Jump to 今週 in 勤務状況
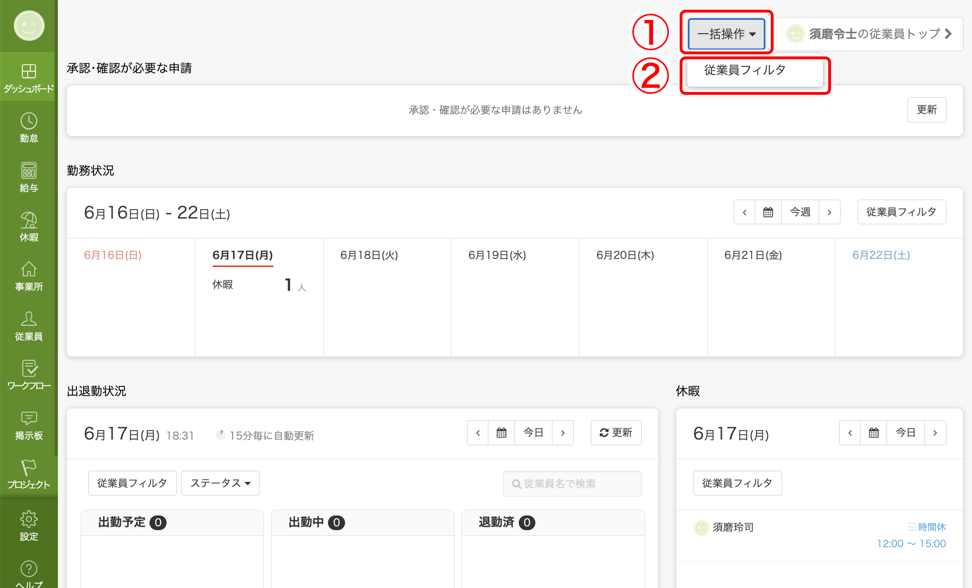 800,212
